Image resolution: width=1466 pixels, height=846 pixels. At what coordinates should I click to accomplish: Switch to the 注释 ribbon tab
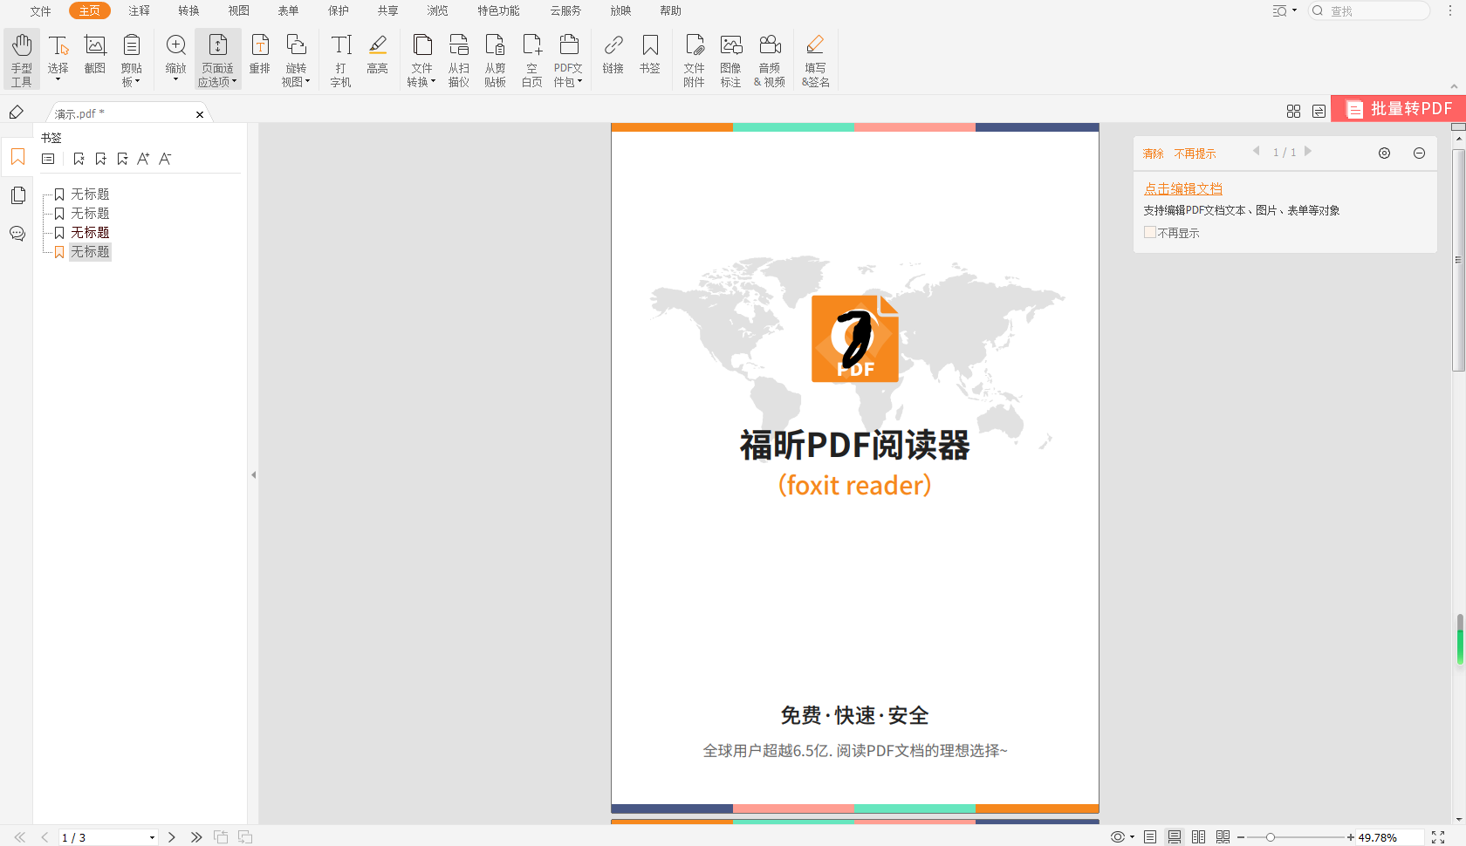click(140, 11)
